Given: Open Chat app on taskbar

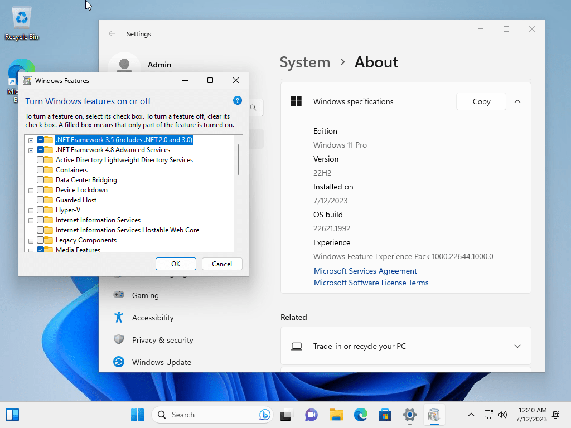Looking at the screenshot, I should pyautogui.click(x=311, y=415).
